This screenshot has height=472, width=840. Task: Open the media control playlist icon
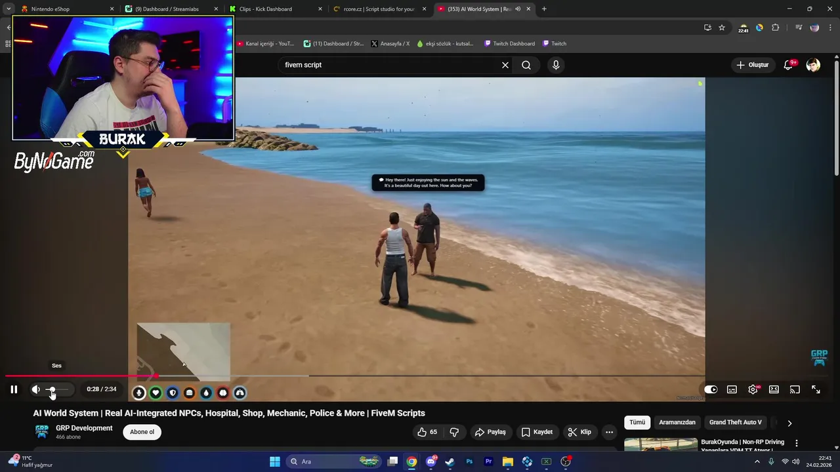[x=798, y=28]
